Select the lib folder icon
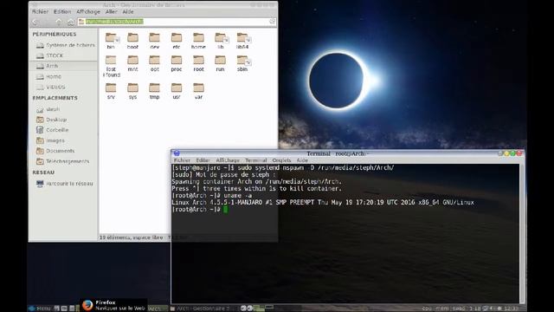This screenshot has width=554, height=312. [x=220, y=37]
